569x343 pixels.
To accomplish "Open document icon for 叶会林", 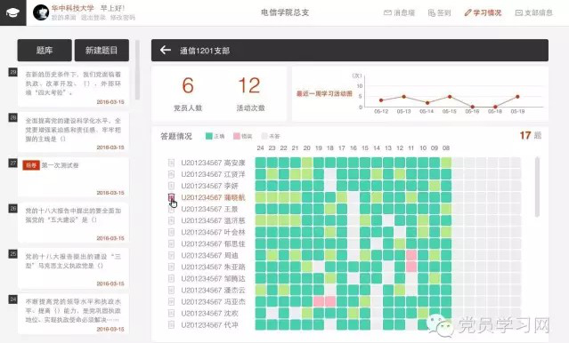I will (x=171, y=232).
